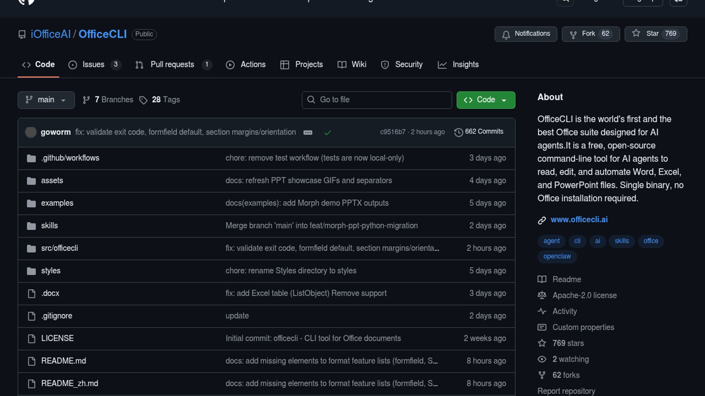This screenshot has width=705, height=396.
Task: Click goworm's avatar image
Action: tap(31, 132)
